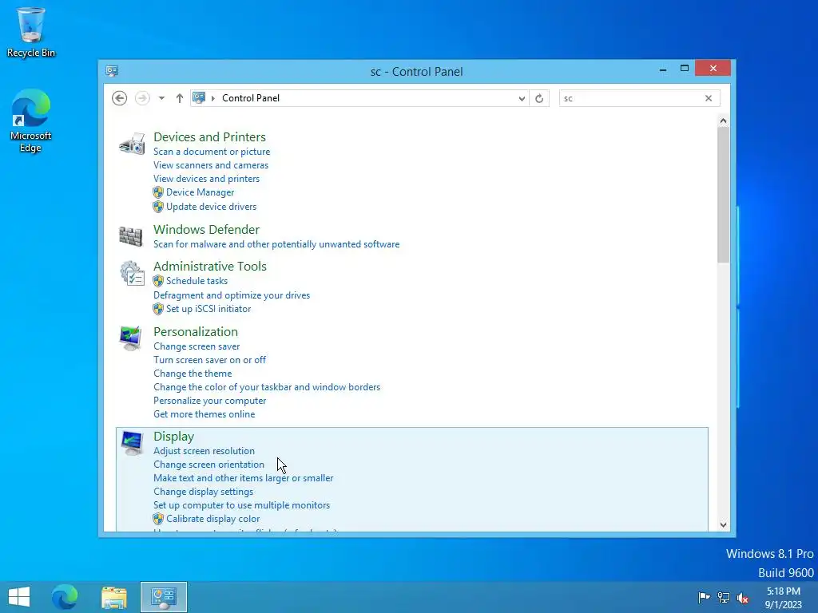Click the network icon in system tray

[x=724, y=597]
